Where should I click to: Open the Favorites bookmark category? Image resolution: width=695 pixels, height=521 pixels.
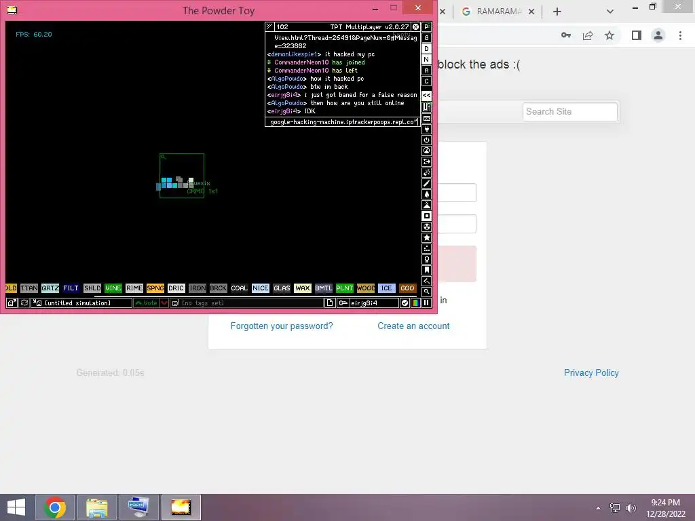[x=426, y=270]
